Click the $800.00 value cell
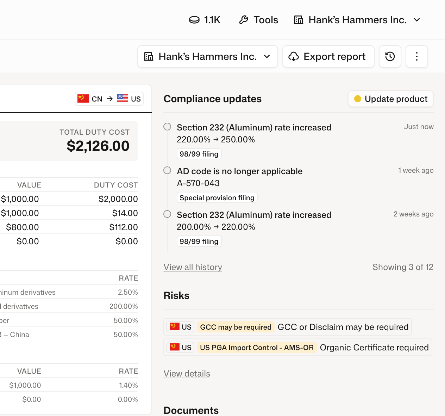 [x=22, y=227]
